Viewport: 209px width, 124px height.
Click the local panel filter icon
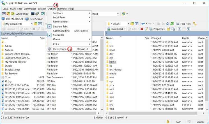coord(40,24)
